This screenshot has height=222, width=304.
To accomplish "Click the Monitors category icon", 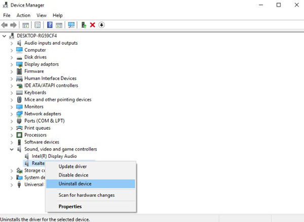I will point(19,107).
